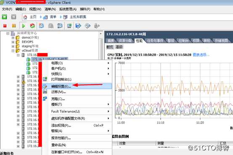
Task: Open the Fault Tolerance(U) submenu
Action: (77, 112)
